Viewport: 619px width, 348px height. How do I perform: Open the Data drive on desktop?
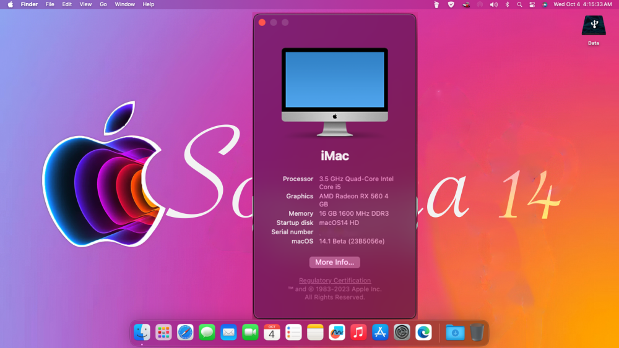[594, 30]
